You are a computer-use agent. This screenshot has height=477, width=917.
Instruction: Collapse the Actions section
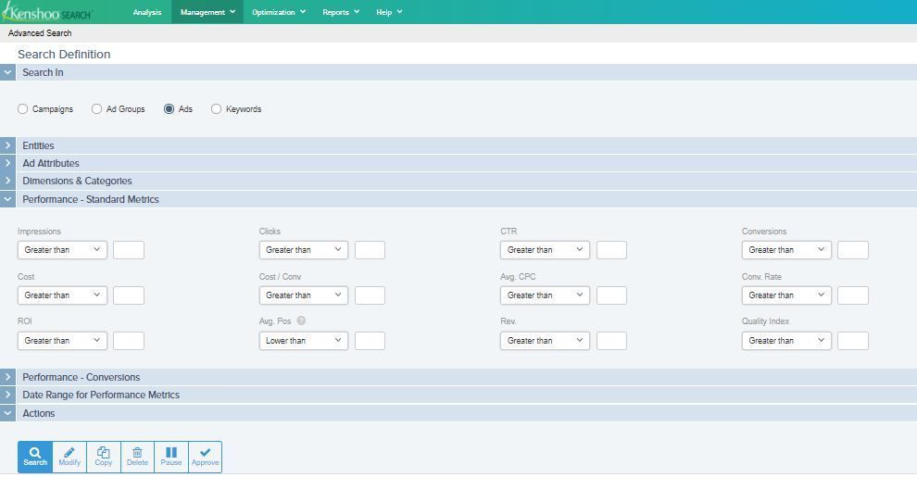(7, 413)
